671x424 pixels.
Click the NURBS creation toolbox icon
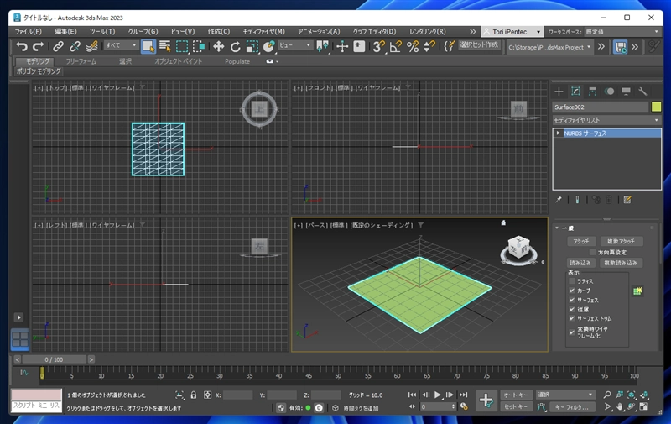tap(637, 291)
